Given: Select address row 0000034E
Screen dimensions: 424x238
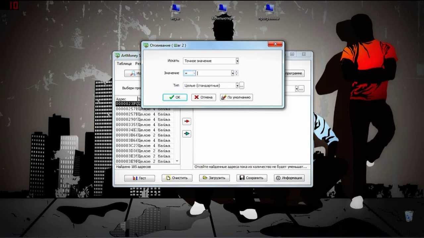Looking at the screenshot, I should coord(144,130).
